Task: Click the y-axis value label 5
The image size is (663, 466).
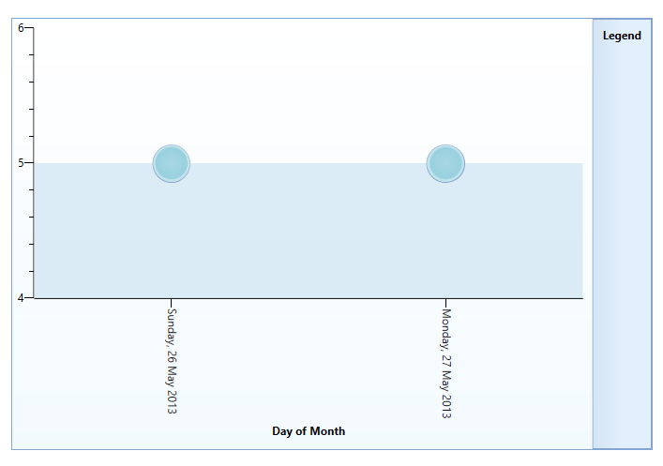Action: [x=20, y=163]
